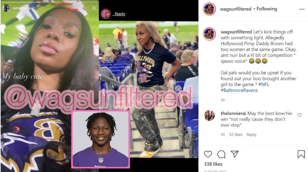Viewport: 308px width, 172px height.
Task: Open thelonnierai's commenter avatar
Action: point(209,115)
